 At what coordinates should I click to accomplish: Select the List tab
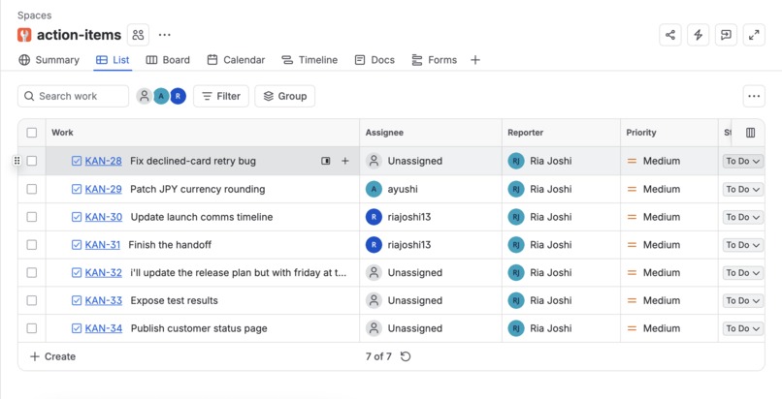113,60
